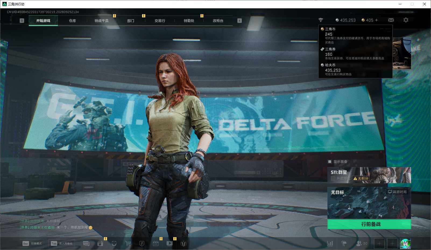The height and width of the screenshot is (250, 431).
Task: Go to the 特勤处 tab
Action: 189,21
